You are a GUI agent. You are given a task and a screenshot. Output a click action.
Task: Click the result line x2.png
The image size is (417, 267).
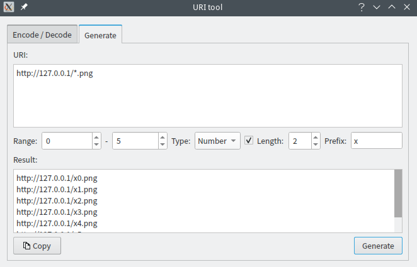pyautogui.click(x=57, y=200)
